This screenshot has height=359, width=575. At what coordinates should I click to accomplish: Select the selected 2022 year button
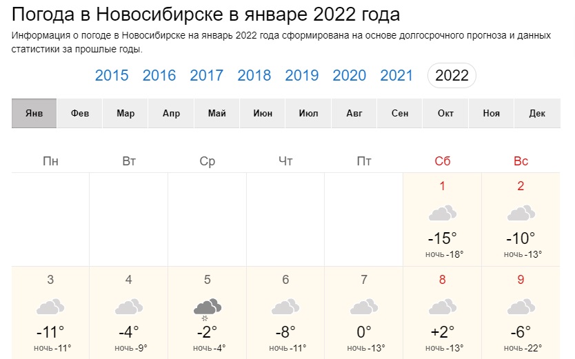coord(452,76)
